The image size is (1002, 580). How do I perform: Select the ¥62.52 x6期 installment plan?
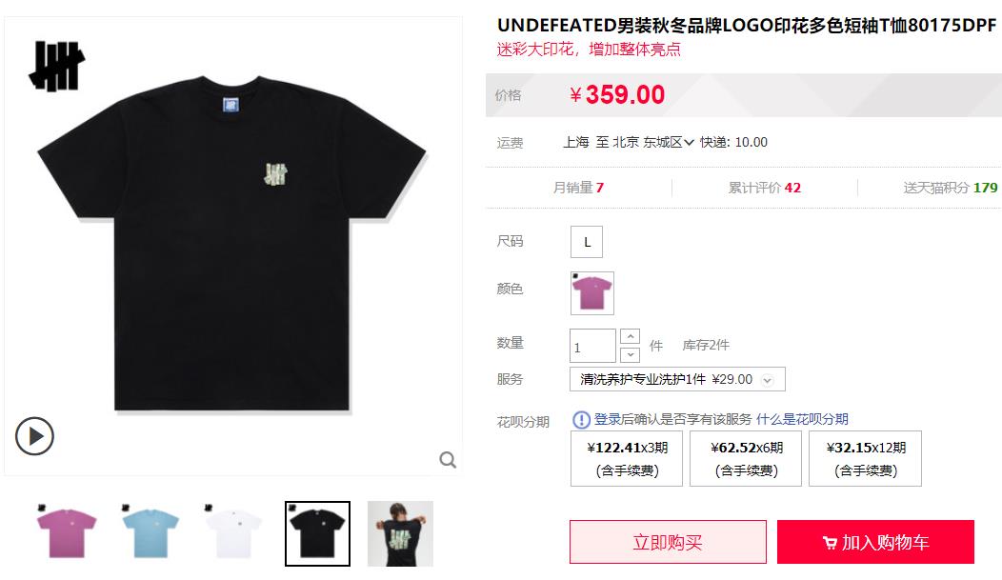[746, 459]
